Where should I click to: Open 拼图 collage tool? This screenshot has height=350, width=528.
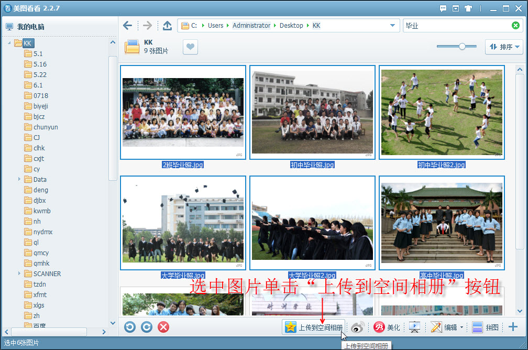[485, 327]
